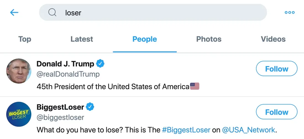Open the Videos tab
Screen dimensions: 304x139
(x=273, y=39)
